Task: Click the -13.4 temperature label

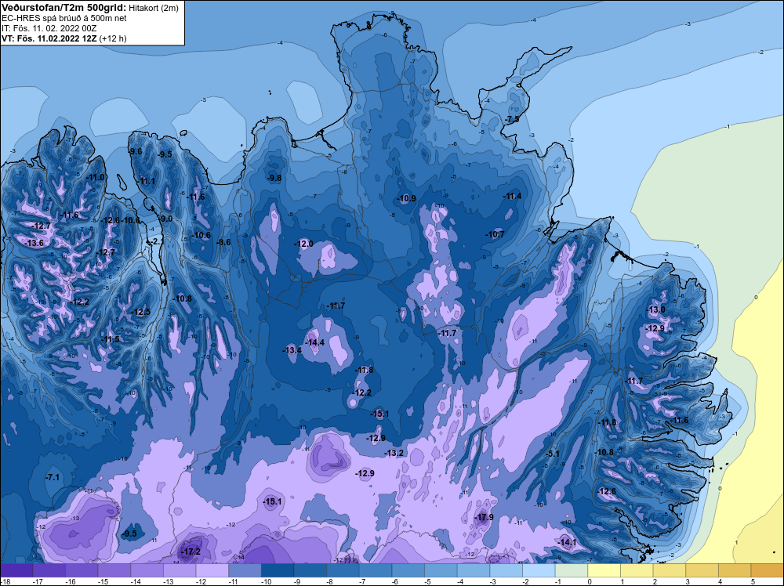Action: point(292,350)
